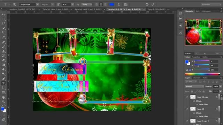Select the Healing Brush tool
The height and width of the screenshot is (125, 223).
click(x=3, y=42)
